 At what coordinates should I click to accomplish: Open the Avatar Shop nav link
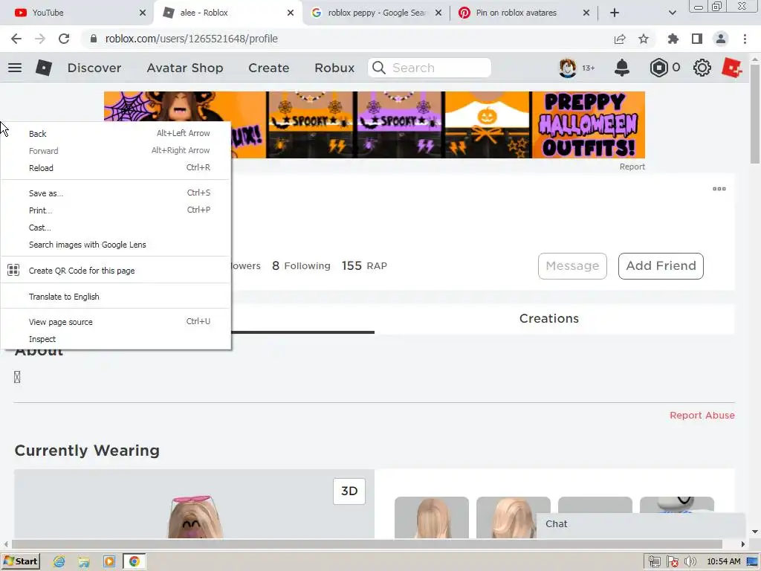pyautogui.click(x=185, y=68)
